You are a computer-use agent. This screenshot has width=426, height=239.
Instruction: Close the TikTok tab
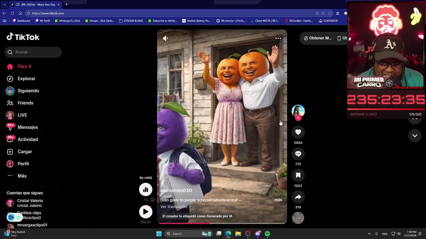[x=59, y=5]
